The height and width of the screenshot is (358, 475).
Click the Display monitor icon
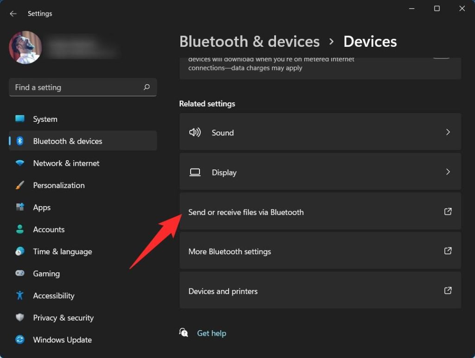click(x=195, y=172)
